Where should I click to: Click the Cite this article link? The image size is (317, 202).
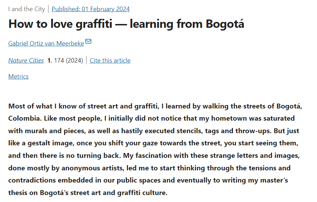coord(110,60)
